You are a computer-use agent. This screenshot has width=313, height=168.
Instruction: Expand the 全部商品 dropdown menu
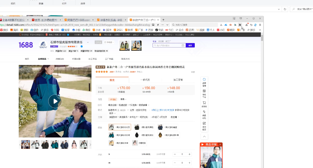pyautogui.click(x=42, y=59)
